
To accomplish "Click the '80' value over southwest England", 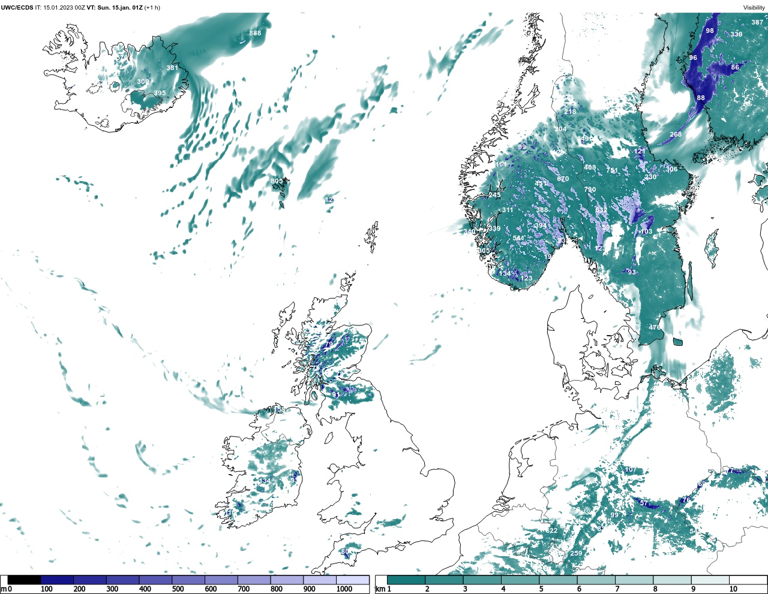I will tap(344, 551).
